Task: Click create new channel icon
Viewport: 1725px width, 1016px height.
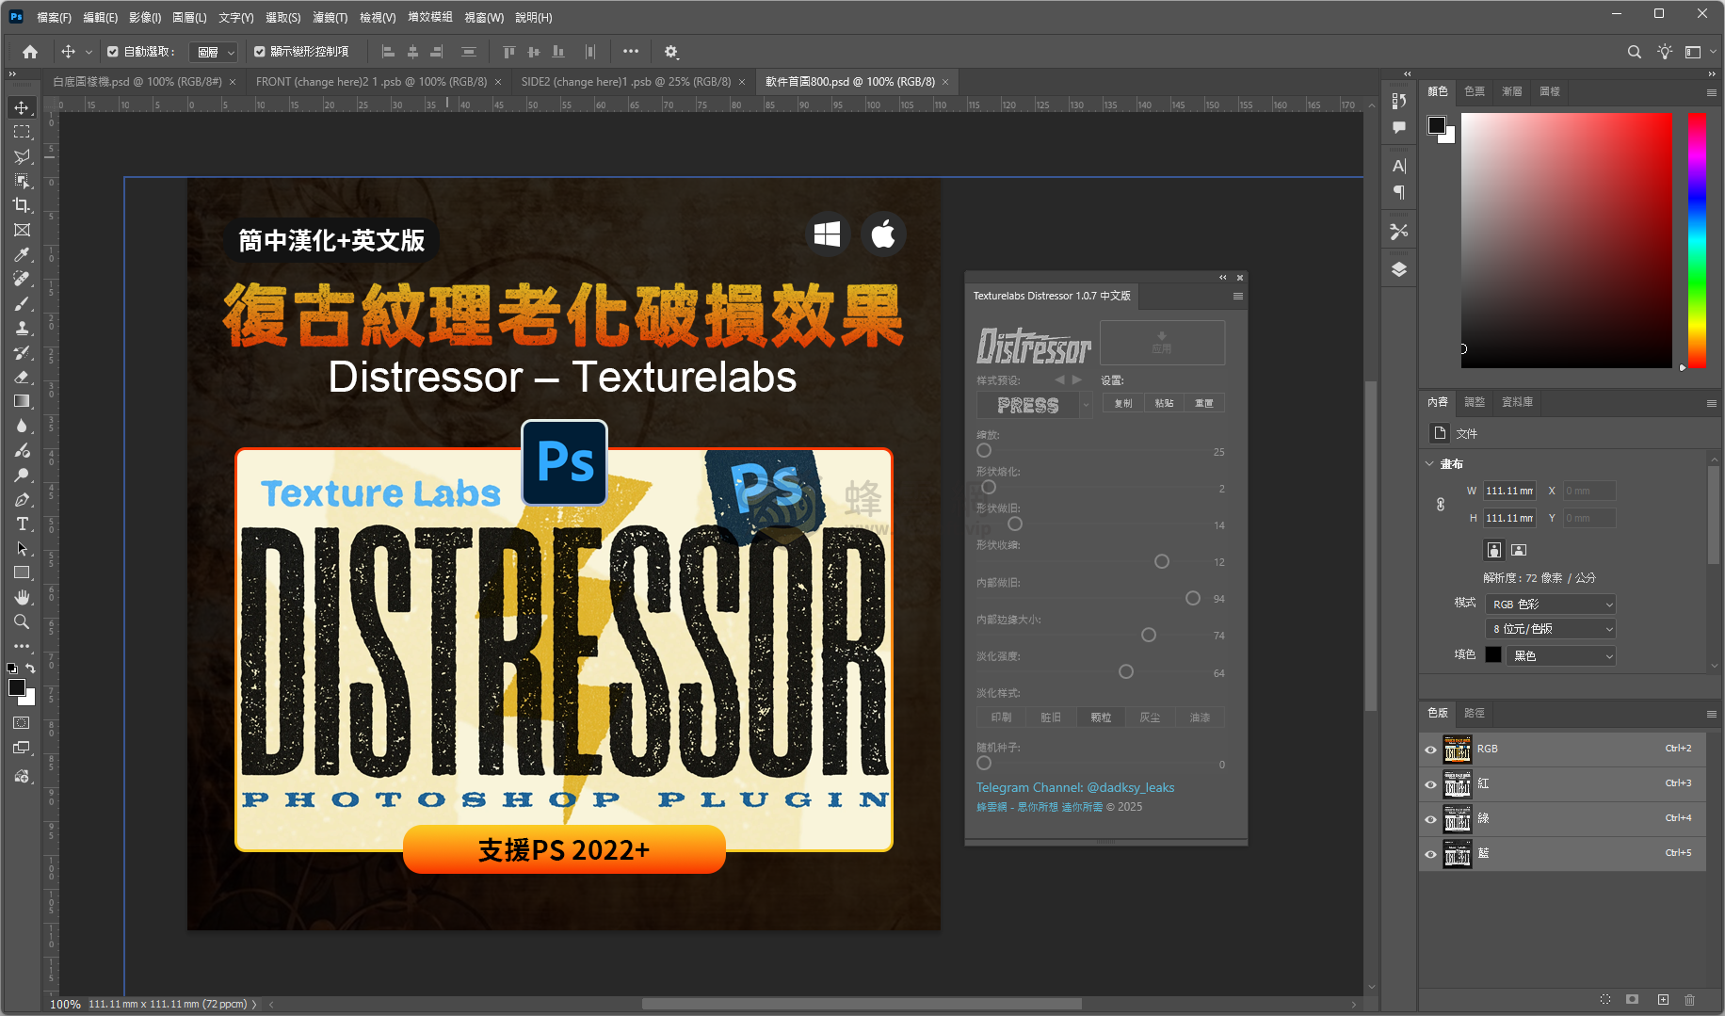Action: tap(1663, 999)
